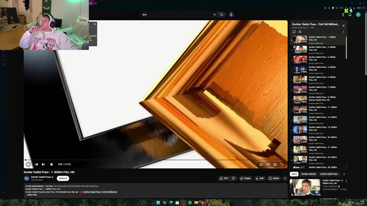Open the YouTube create upload icon
The height and width of the screenshot is (206, 367).
tap(343, 15)
